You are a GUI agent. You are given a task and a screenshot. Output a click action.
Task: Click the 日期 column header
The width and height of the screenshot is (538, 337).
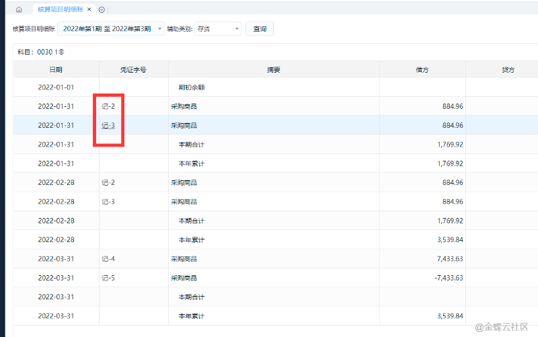coord(56,69)
